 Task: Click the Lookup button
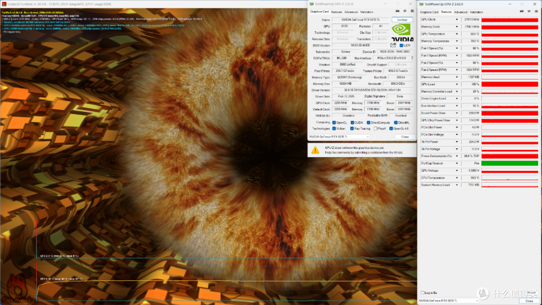(402, 20)
